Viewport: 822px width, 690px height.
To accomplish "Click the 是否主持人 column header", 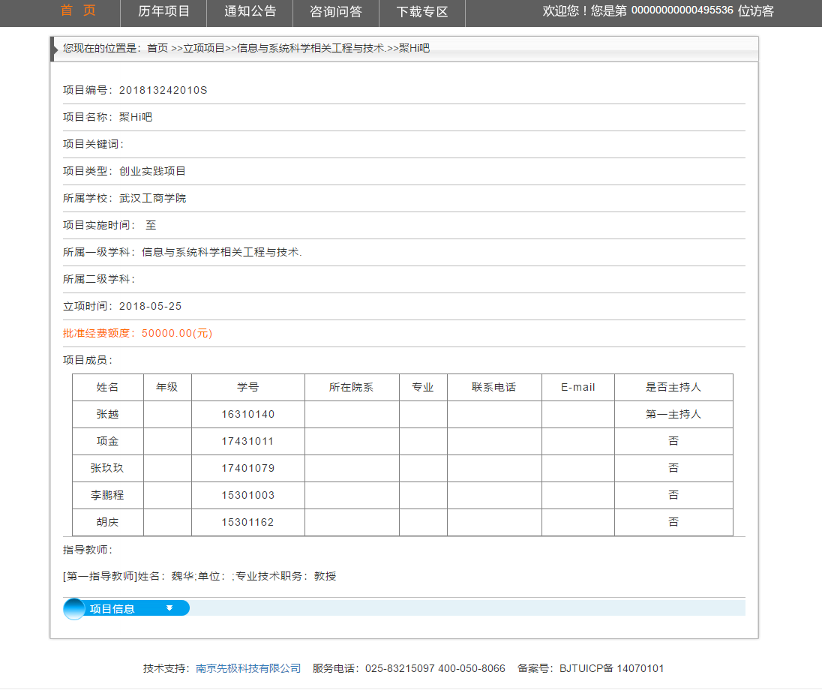I will 673,387.
